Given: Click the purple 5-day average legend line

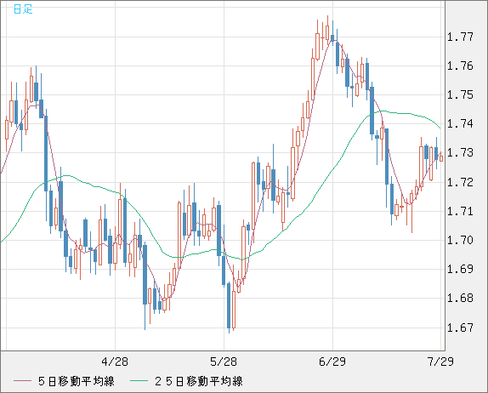Looking at the screenshot, I should [22, 381].
